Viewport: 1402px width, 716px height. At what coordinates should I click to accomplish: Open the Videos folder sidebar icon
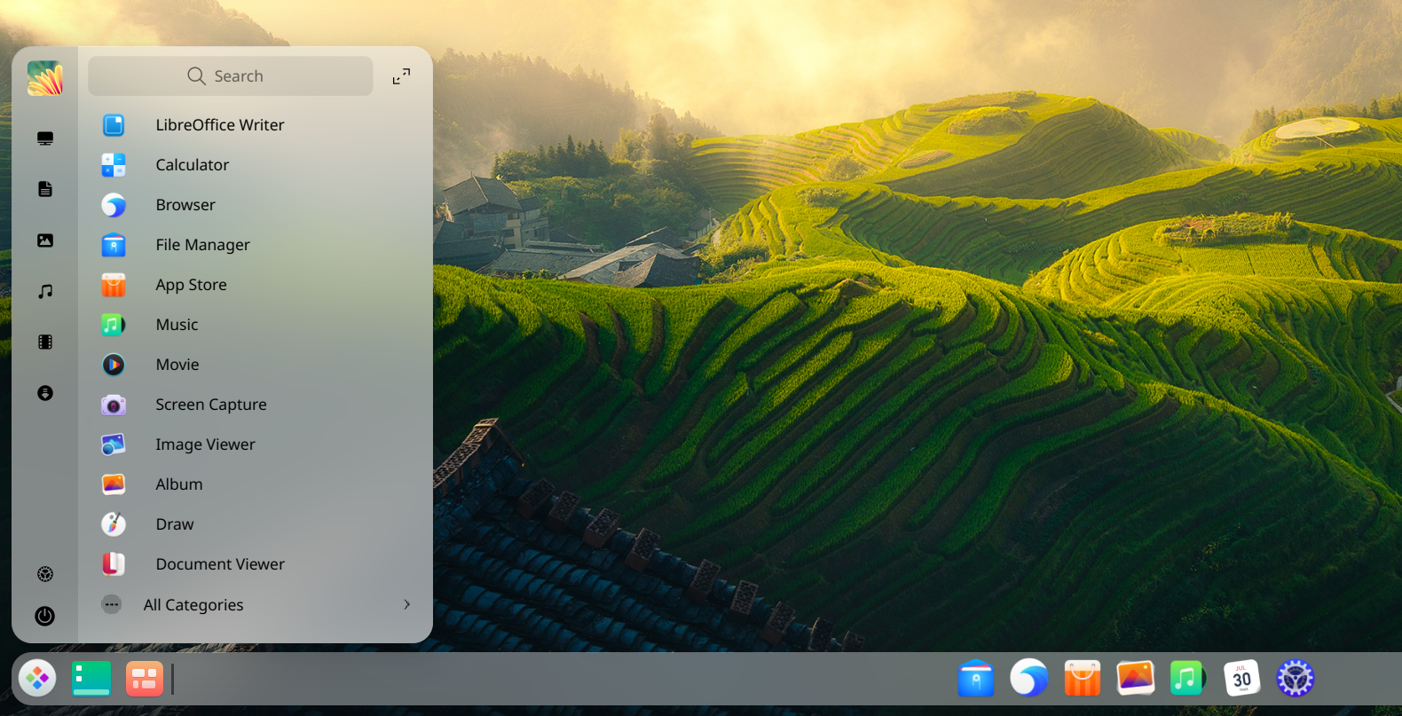point(45,342)
